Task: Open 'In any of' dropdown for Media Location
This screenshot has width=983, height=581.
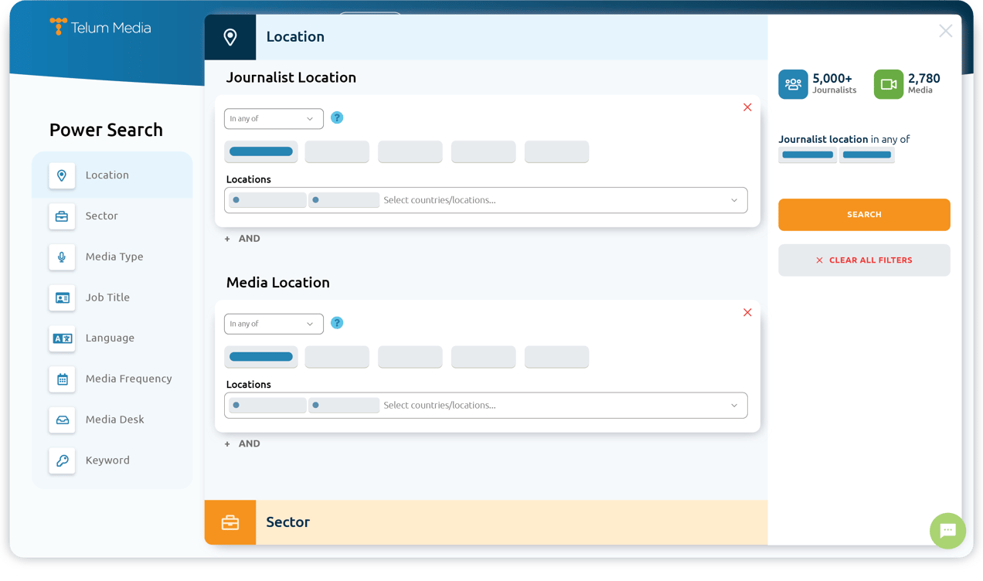Action: pyautogui.click(x=274, y=324)
